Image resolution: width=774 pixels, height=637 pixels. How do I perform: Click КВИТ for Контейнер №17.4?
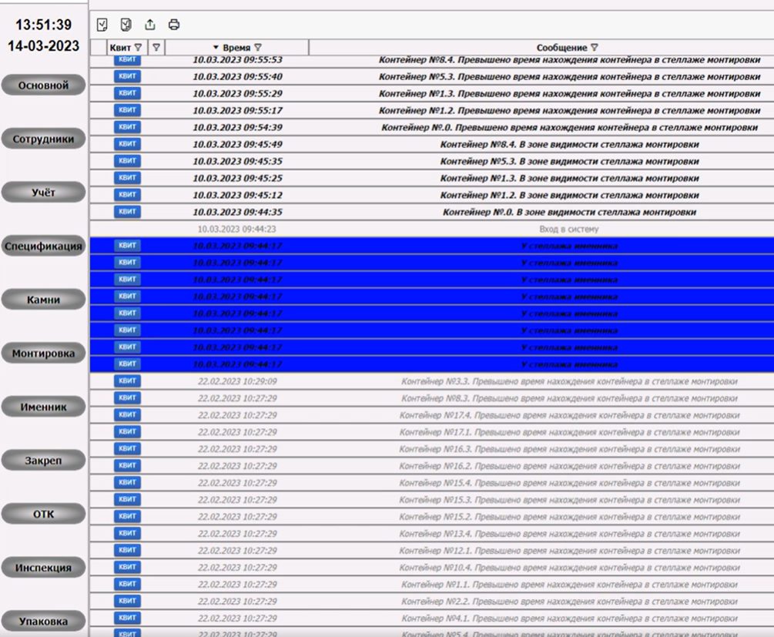click(x=127, y=414)
